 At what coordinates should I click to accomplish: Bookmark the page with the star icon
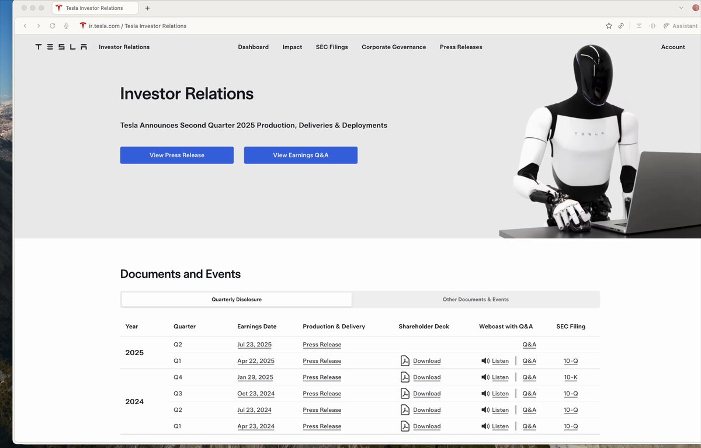(609, 26)
